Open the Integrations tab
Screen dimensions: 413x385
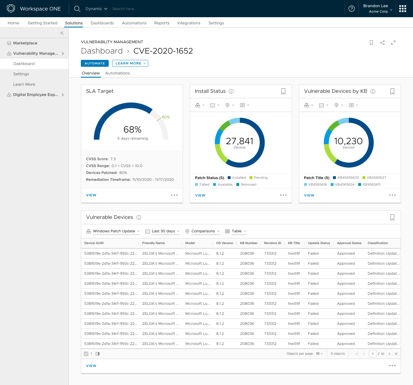click(x=189, y=23)
